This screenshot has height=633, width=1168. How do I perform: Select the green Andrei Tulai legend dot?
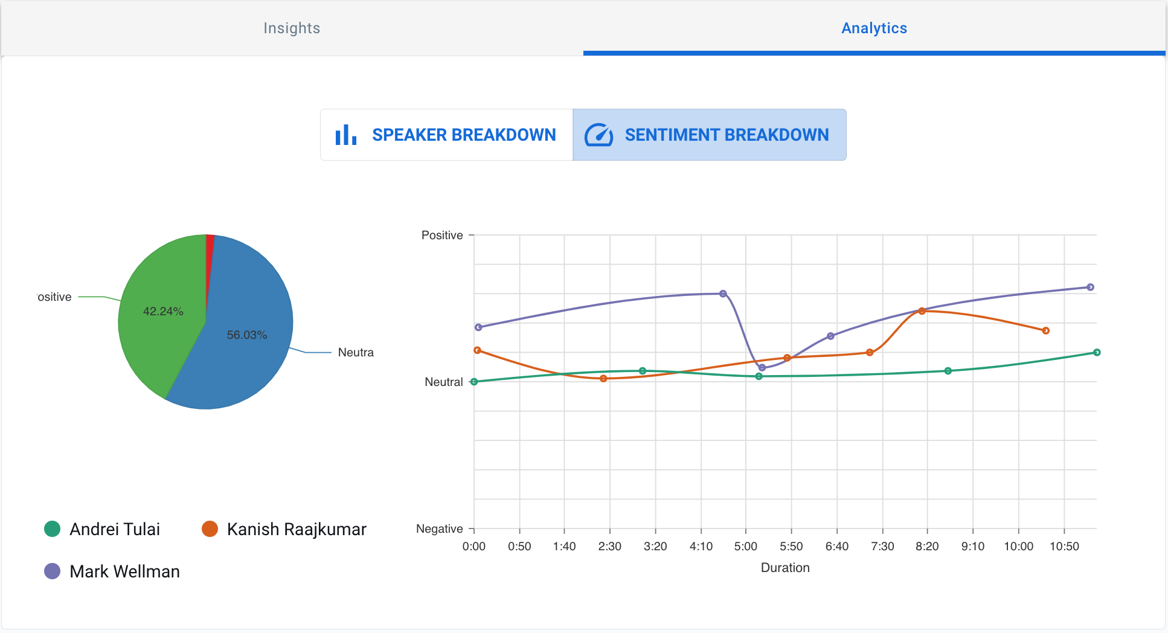coord(53,529)
